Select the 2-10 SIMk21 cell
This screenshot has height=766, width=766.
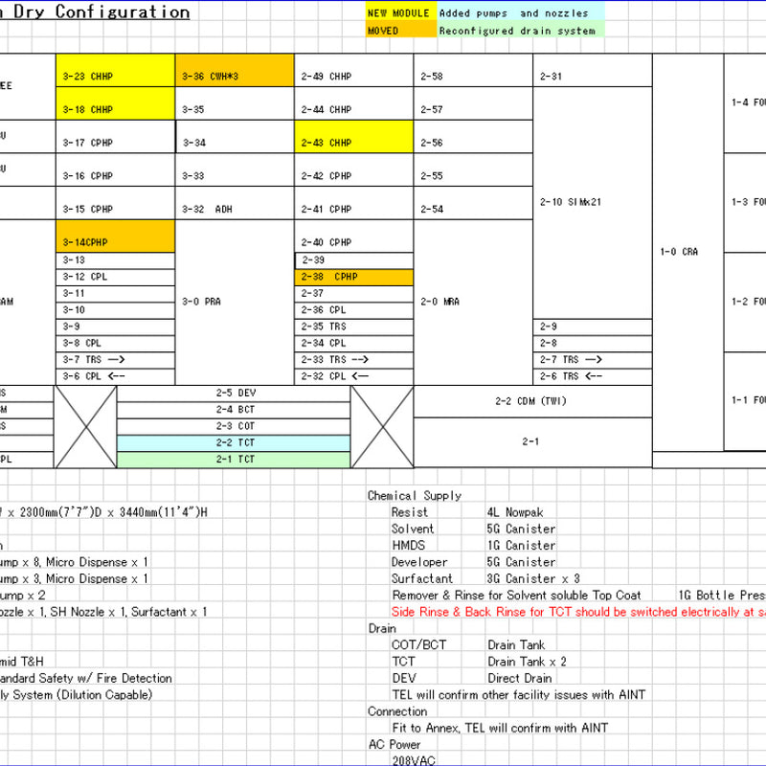[x=592, y=202]
